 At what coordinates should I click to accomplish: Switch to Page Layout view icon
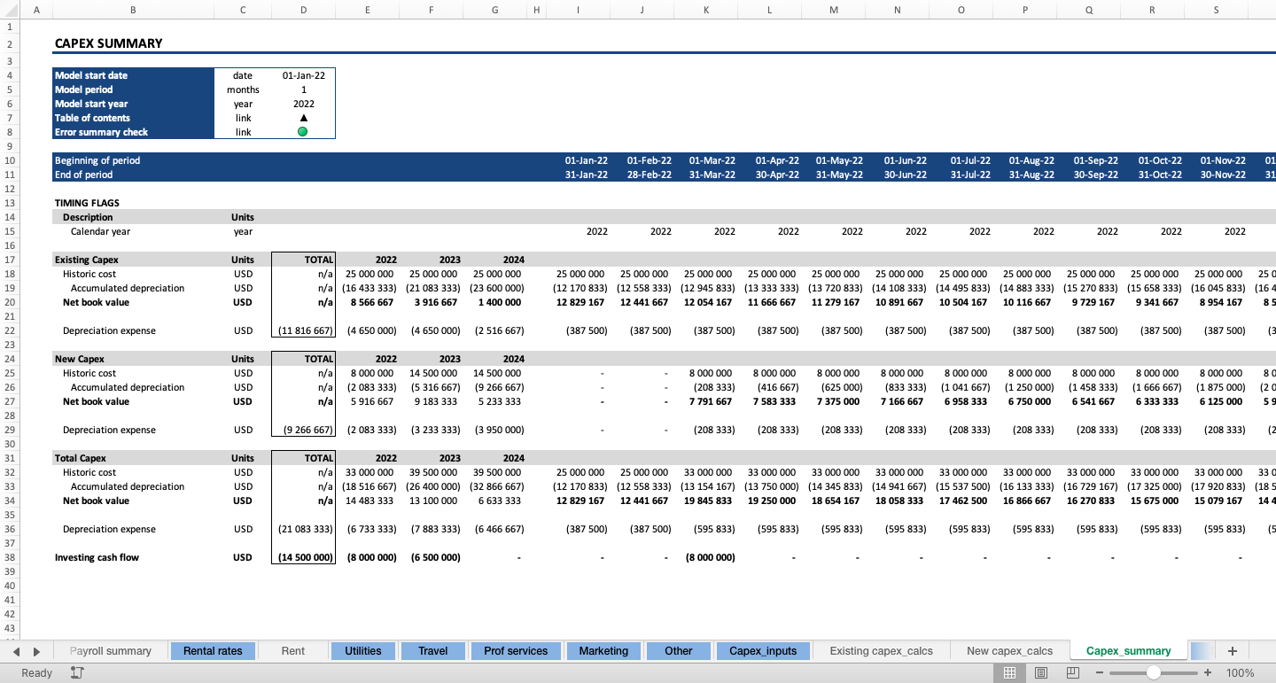pos(1041,673)
